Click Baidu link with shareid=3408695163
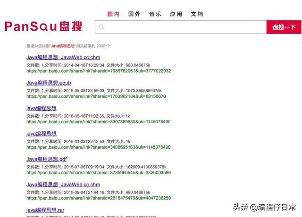Image resolution: width=302 pixels, height=217 pixels. (99, 147)
